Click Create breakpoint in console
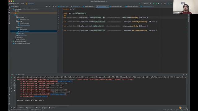The image size is (198, 111). [70, 79]
